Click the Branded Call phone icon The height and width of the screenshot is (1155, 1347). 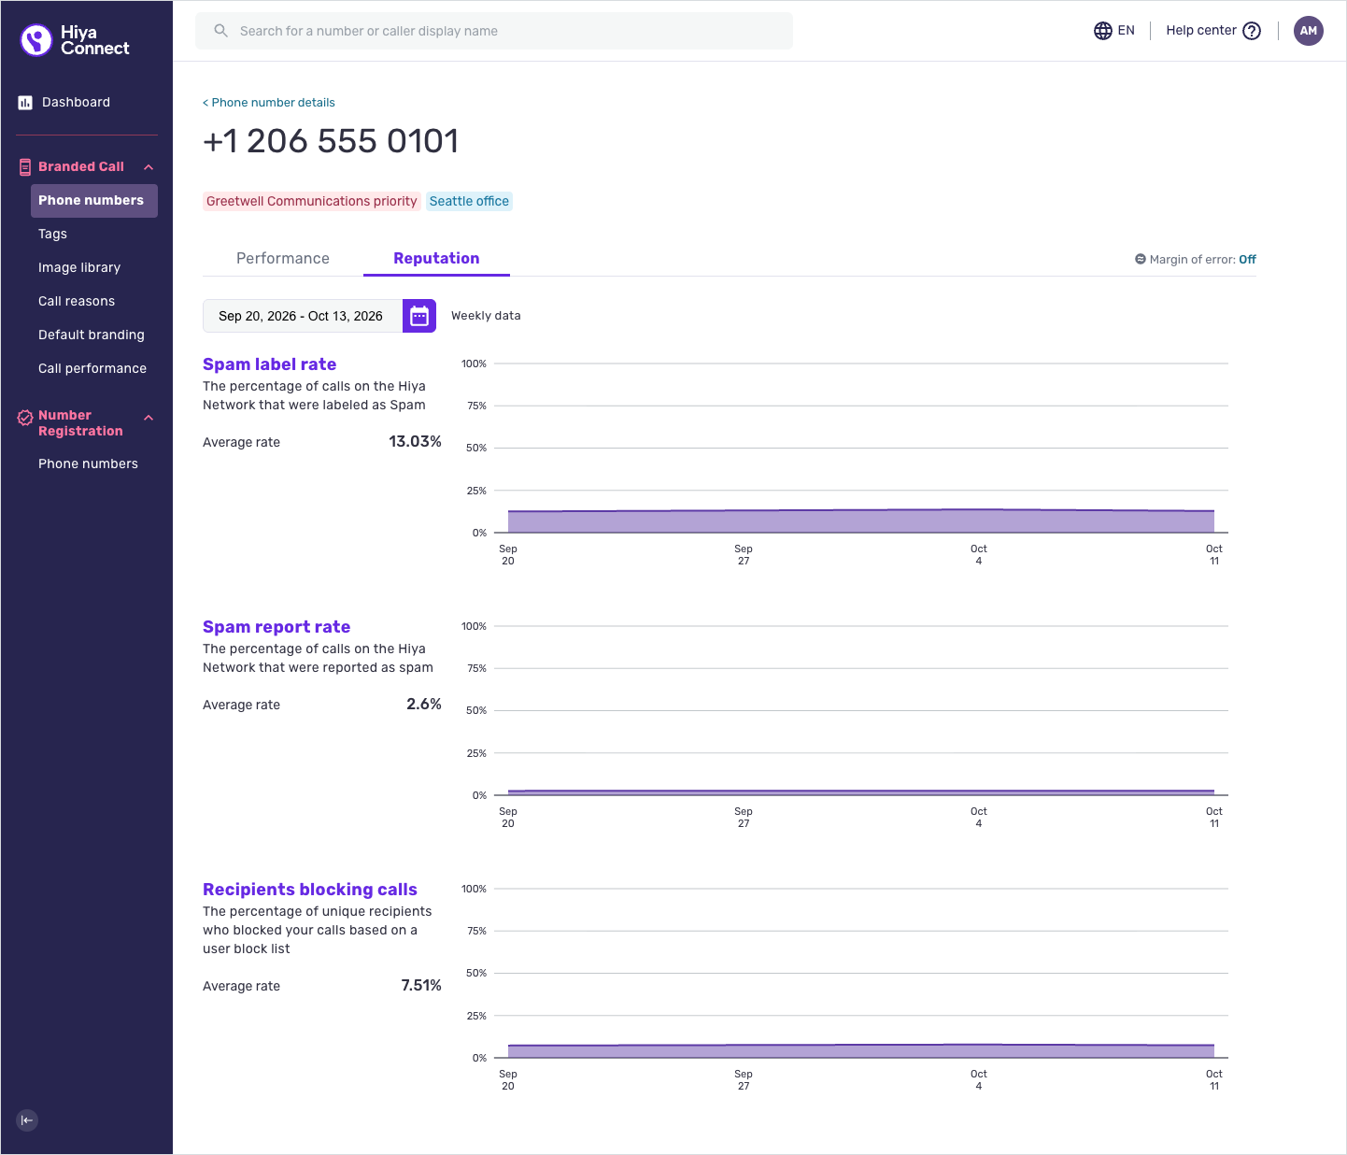click(x=25, y=167)
